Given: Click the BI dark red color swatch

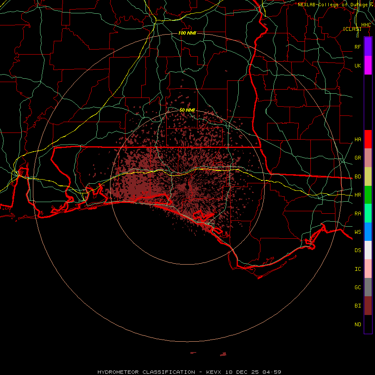Looking at the screenshot, I should click(x=368, y=306).
